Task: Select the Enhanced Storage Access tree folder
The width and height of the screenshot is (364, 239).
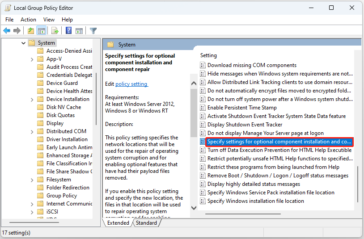Action: [x=69, y=155]
